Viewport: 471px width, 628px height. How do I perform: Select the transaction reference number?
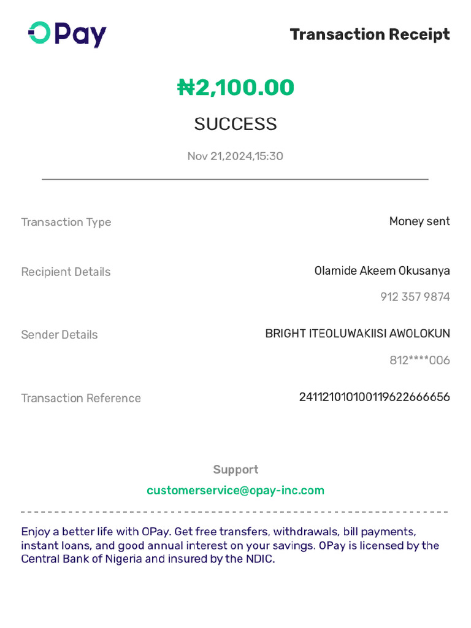pyautogui.click(x=374, y=397)
